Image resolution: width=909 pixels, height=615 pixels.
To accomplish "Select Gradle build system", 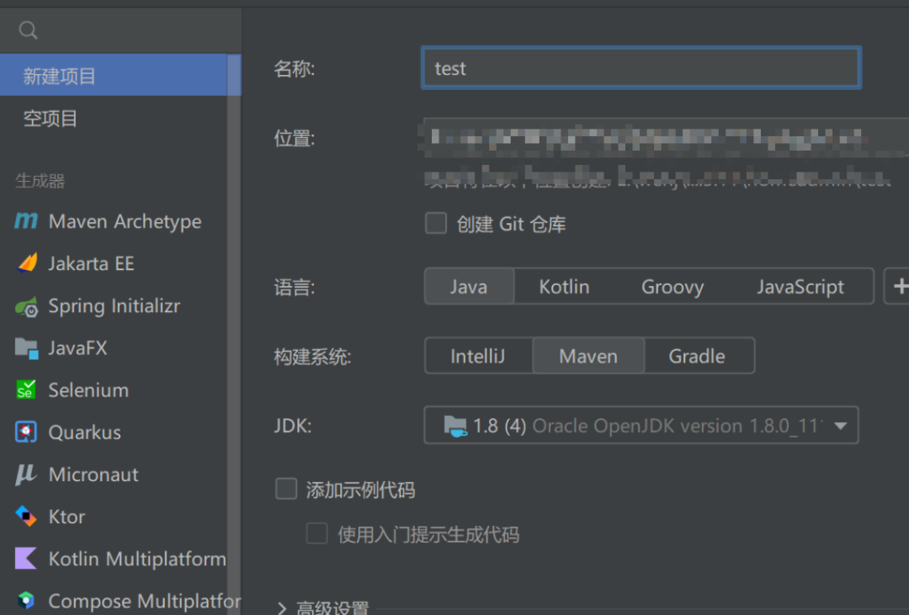I will click(698, 356).
